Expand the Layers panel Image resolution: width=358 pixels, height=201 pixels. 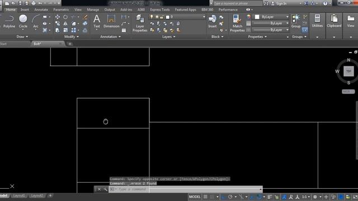pos(168,37)
